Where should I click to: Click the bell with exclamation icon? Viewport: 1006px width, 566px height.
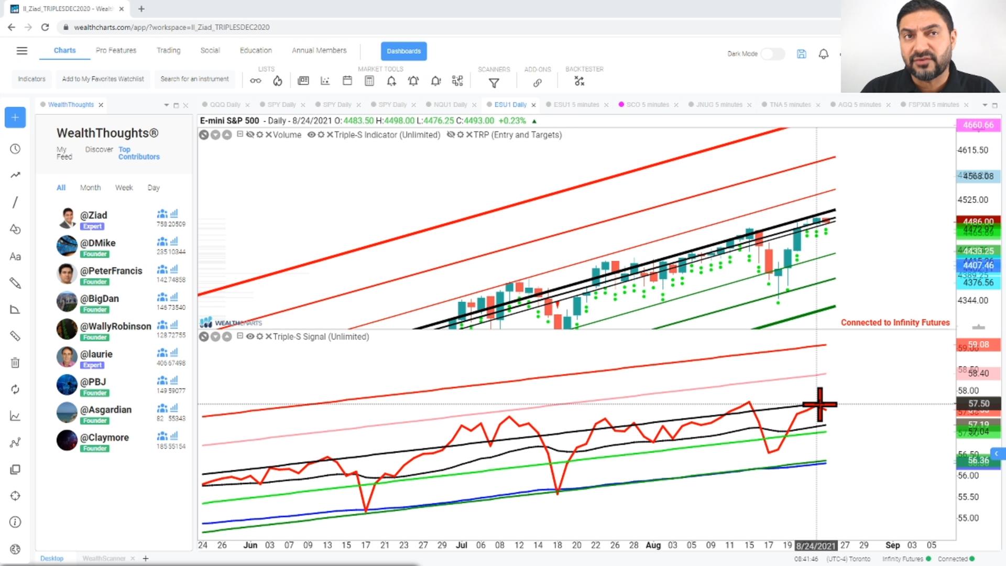435,81
